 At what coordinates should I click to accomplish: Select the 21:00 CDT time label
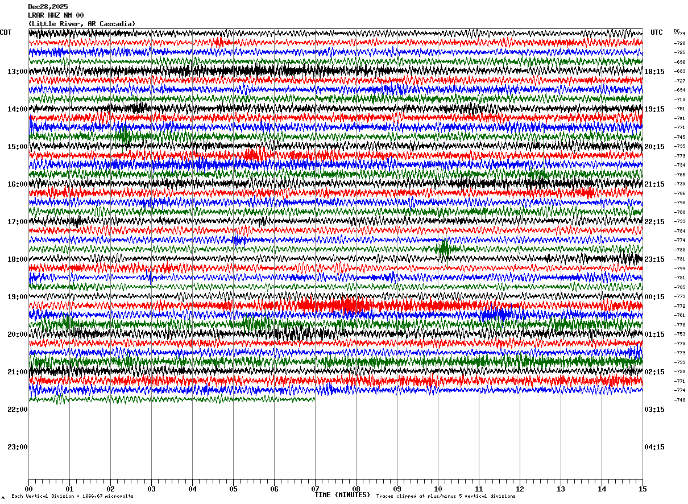tap(18, 372)
